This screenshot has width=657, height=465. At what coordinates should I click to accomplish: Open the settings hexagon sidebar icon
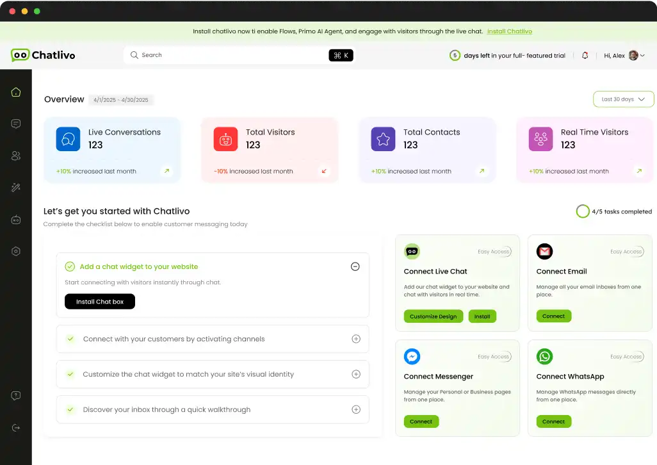coord(16,251)
